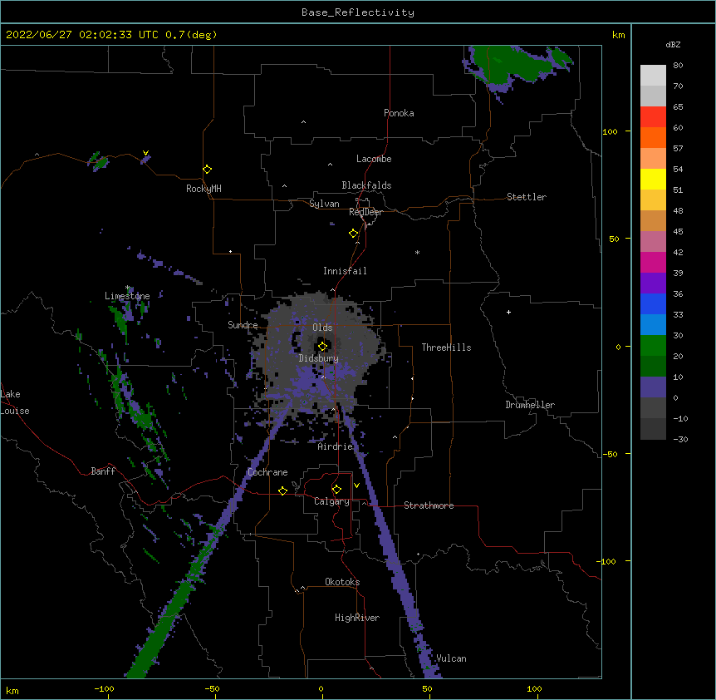Click the Strathmore label
Image resolution: width=716 pixels, height=700 pixels.
pos(429,505)
